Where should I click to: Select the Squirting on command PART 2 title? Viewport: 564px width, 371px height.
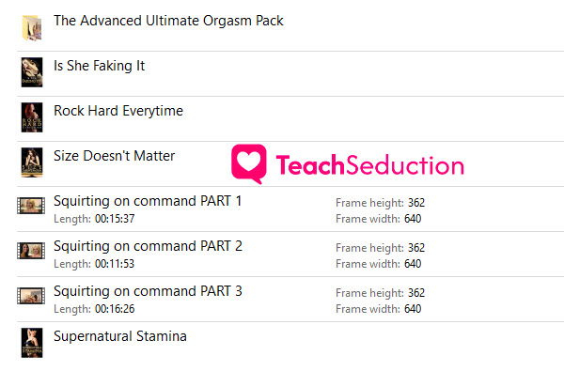tap(148, 246)
